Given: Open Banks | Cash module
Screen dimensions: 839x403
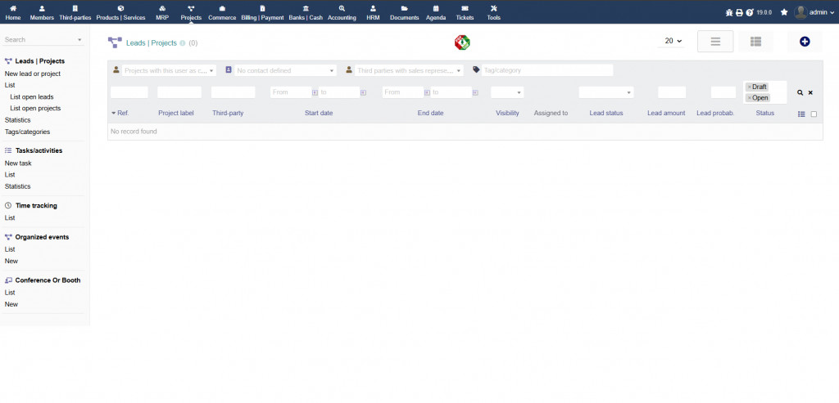Looking at the screenshot, I should click(x=306, y=12).
